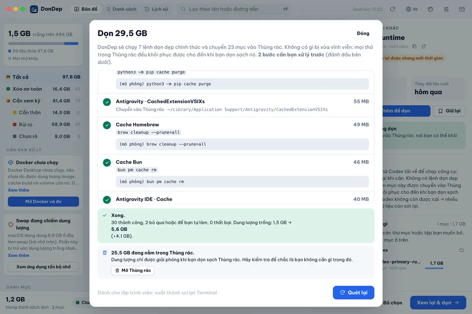Click the brew cleanup --prune=all command chip

(148, 132)
